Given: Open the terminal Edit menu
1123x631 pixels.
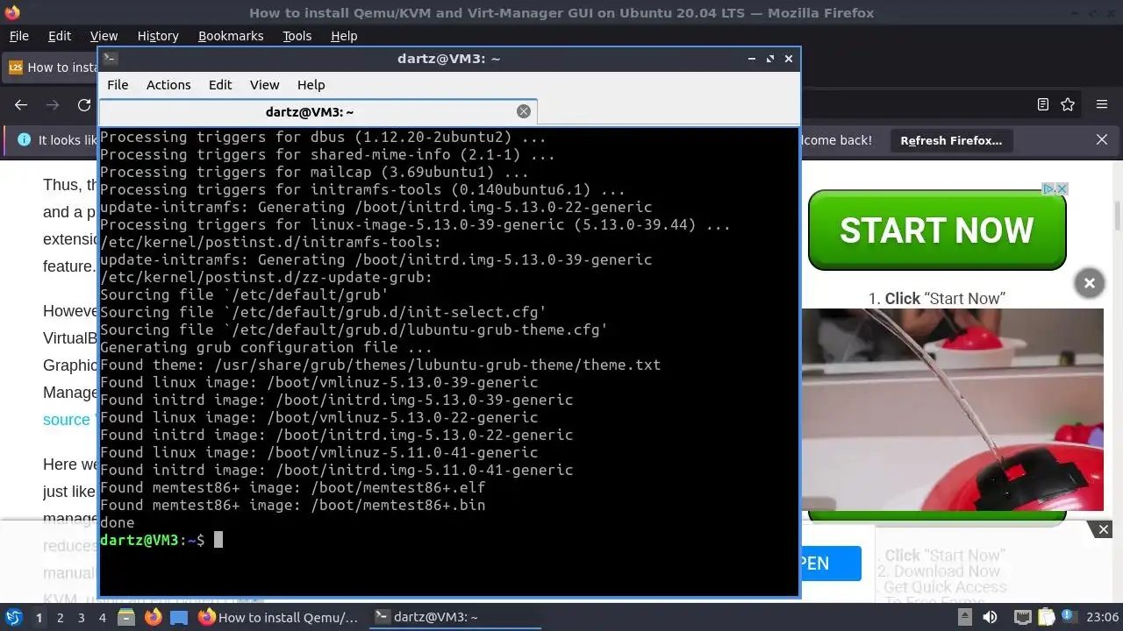Looking at the screenshot, I should tap(220, 85).
